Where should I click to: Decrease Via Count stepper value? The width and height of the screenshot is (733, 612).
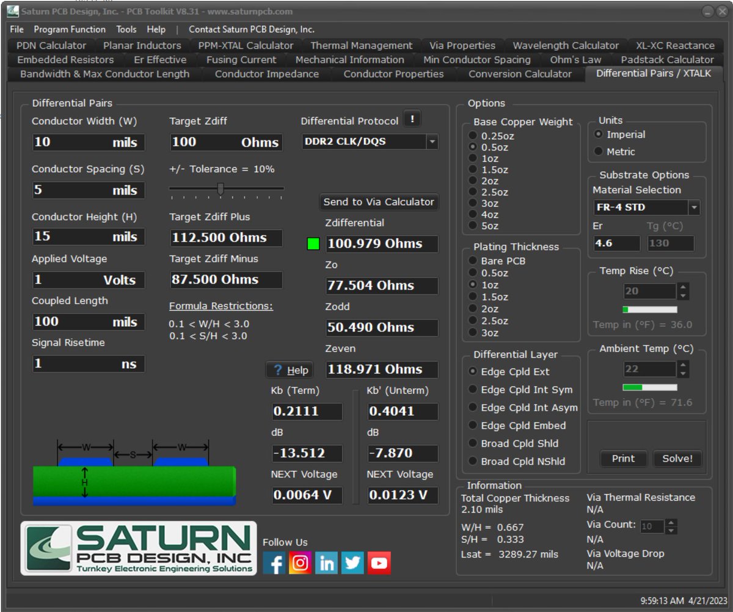(x=671, y=531)
